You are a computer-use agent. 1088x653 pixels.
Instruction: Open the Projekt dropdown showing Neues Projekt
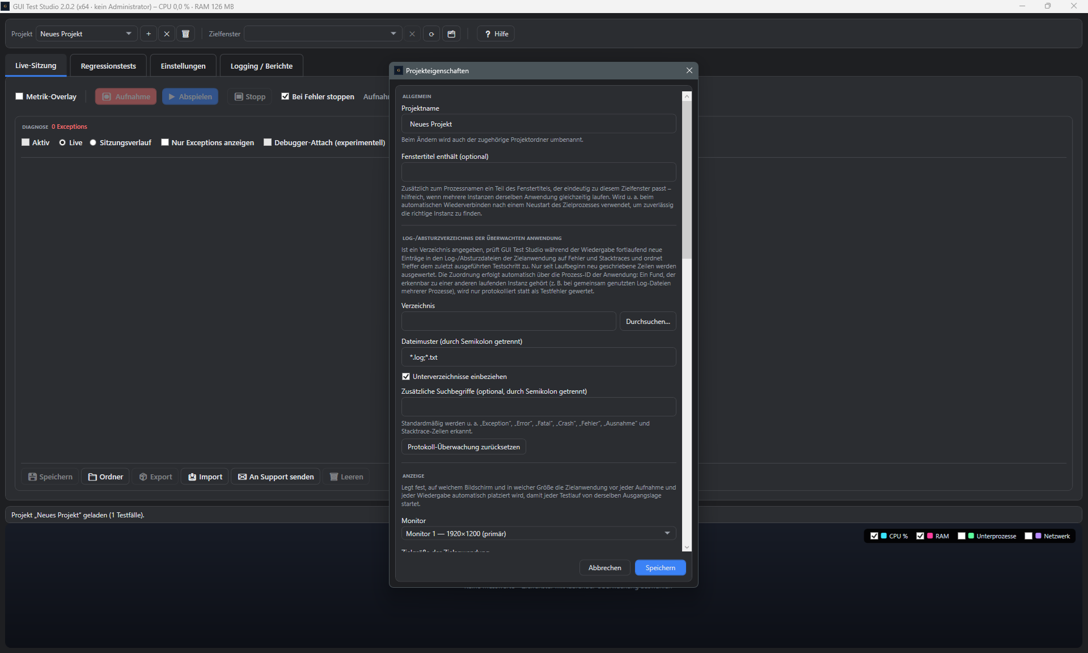point(86,34)
